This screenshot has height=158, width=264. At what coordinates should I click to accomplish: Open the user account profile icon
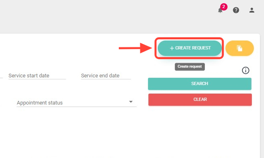[x=252, y=10]
